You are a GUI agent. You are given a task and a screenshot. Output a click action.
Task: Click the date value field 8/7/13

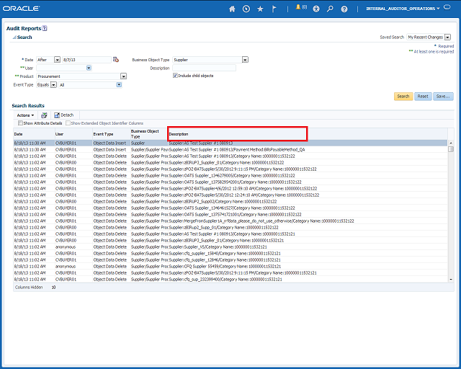[86, 60]
